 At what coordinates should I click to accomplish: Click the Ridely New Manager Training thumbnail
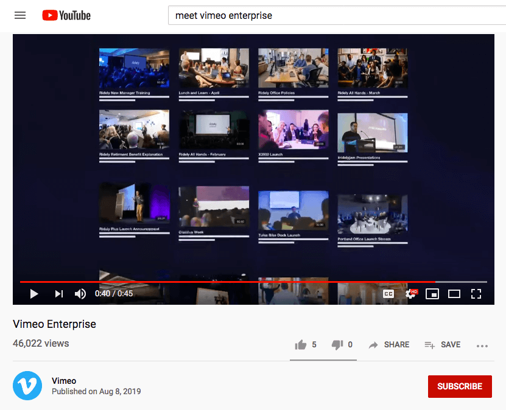pyautogui.click(x=134, y=68)
